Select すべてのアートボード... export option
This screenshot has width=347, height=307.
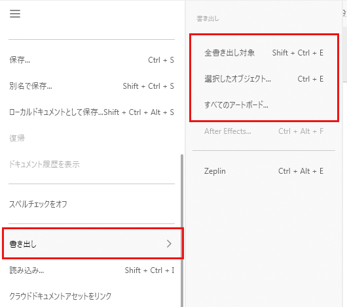pos(264,105)
